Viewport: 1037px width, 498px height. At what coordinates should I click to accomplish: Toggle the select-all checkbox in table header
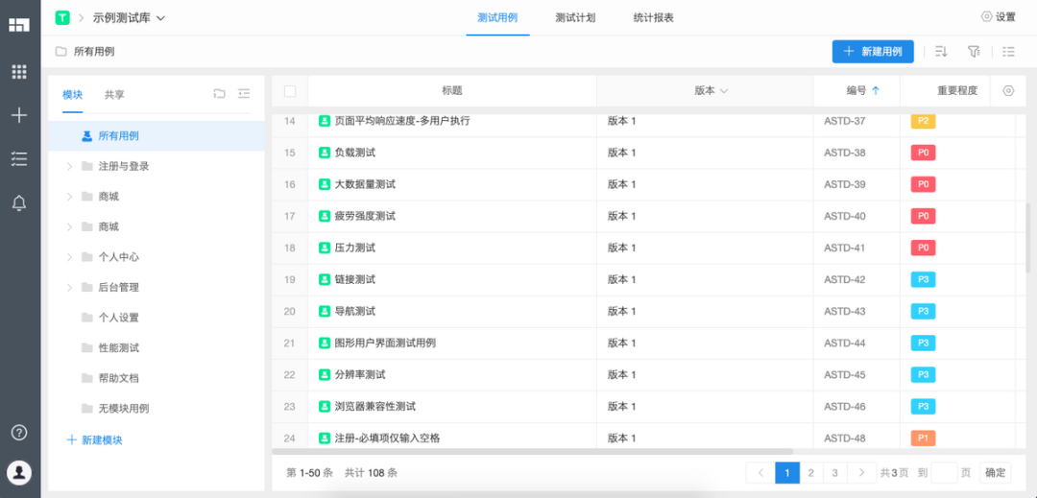[x=290, y=91]
